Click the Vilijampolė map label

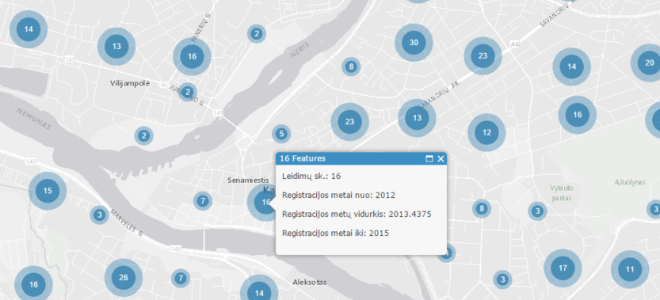pyautogui.click(x=130, y=83)
